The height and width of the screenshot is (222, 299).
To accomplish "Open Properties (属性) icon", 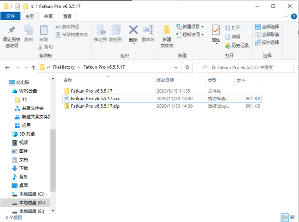I will pyautogui.click(x=216, y=30).
